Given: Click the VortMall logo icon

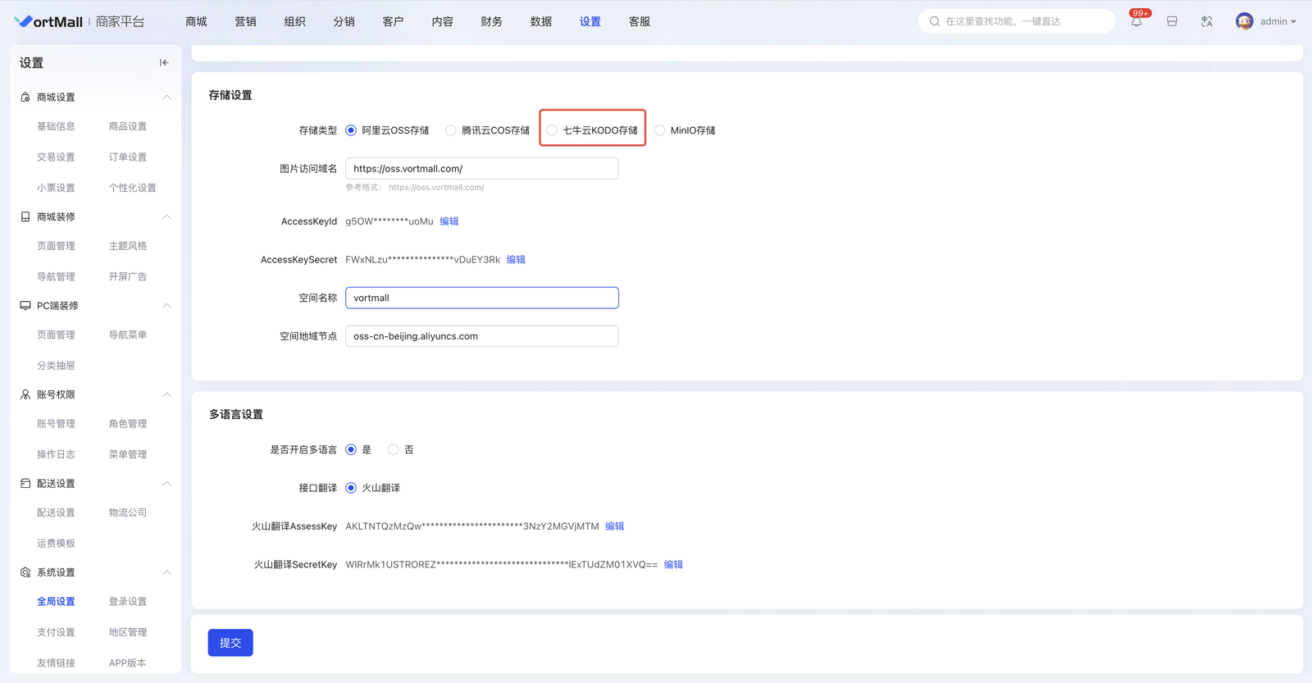Looking at the screenshot, I should [x=23, y=21].
